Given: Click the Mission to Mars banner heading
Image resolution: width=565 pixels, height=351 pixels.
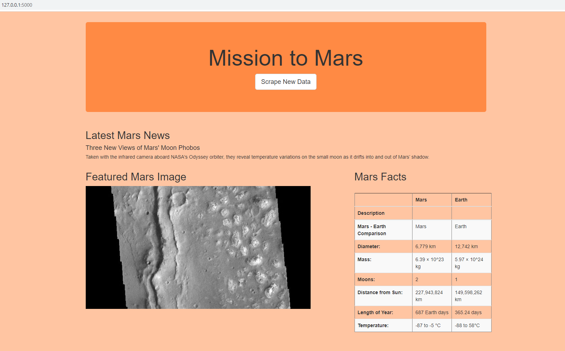Looking at the screenshot, I should 286,58.
